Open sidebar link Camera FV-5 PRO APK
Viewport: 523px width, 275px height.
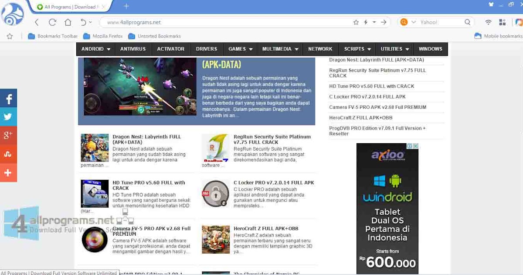[378, 107]
